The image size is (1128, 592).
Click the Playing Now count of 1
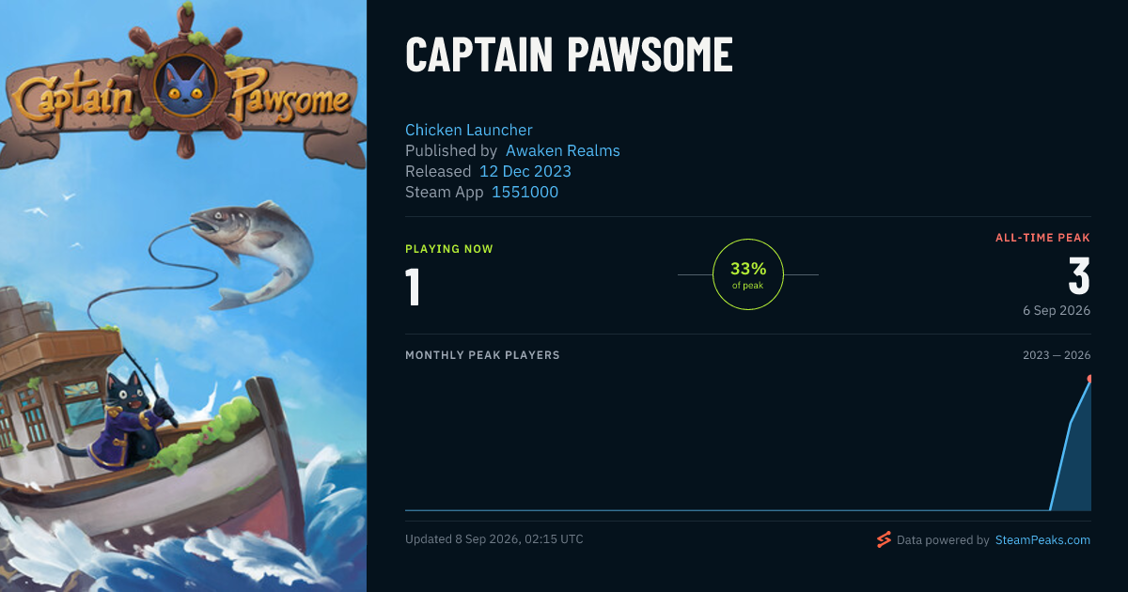click(x=413, y=287)
